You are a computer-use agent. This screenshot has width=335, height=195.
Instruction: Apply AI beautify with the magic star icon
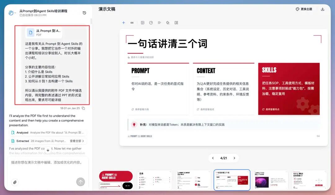point(167,23)
